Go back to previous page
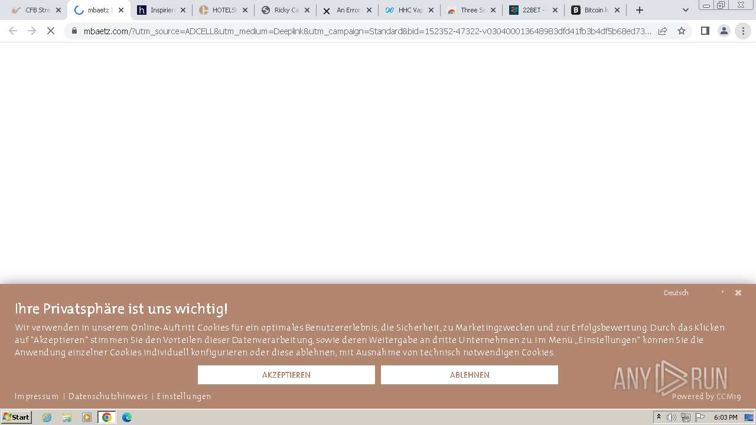The width and height of the screenshot is (756, 425). pos(13,31)
